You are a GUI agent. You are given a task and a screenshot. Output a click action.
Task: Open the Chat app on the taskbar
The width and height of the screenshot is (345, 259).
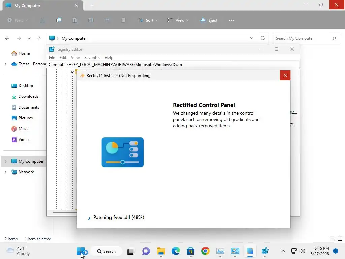click(x=146, y=251)
